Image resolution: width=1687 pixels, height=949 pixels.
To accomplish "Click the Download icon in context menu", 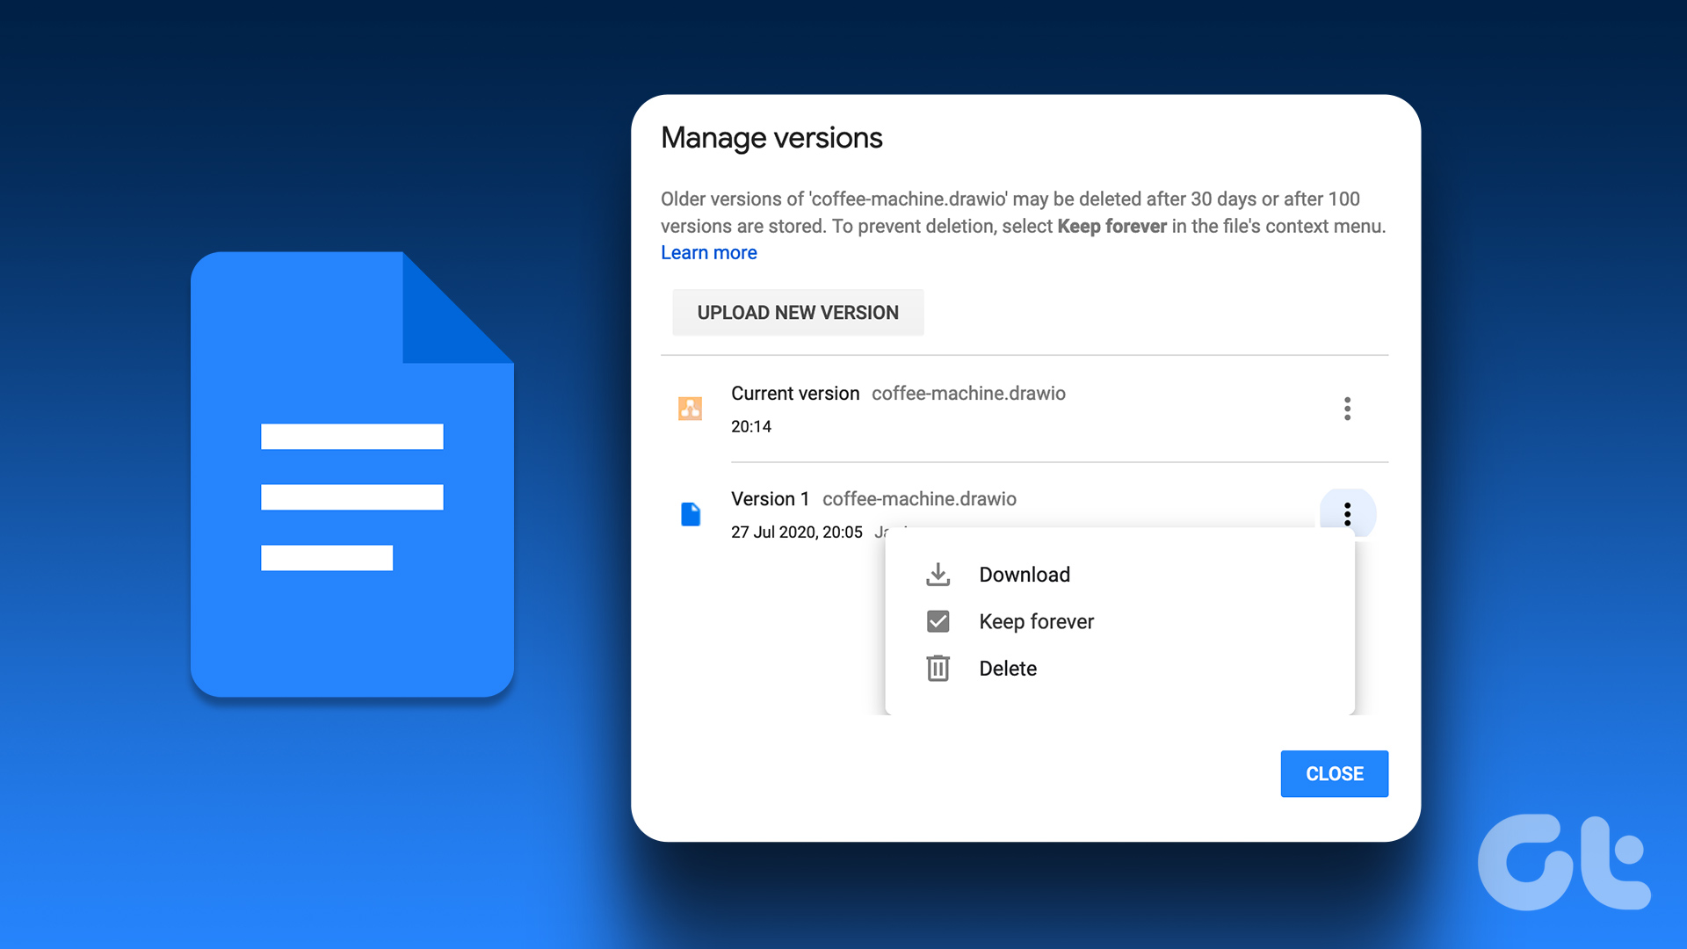I will tap(937, 574).
